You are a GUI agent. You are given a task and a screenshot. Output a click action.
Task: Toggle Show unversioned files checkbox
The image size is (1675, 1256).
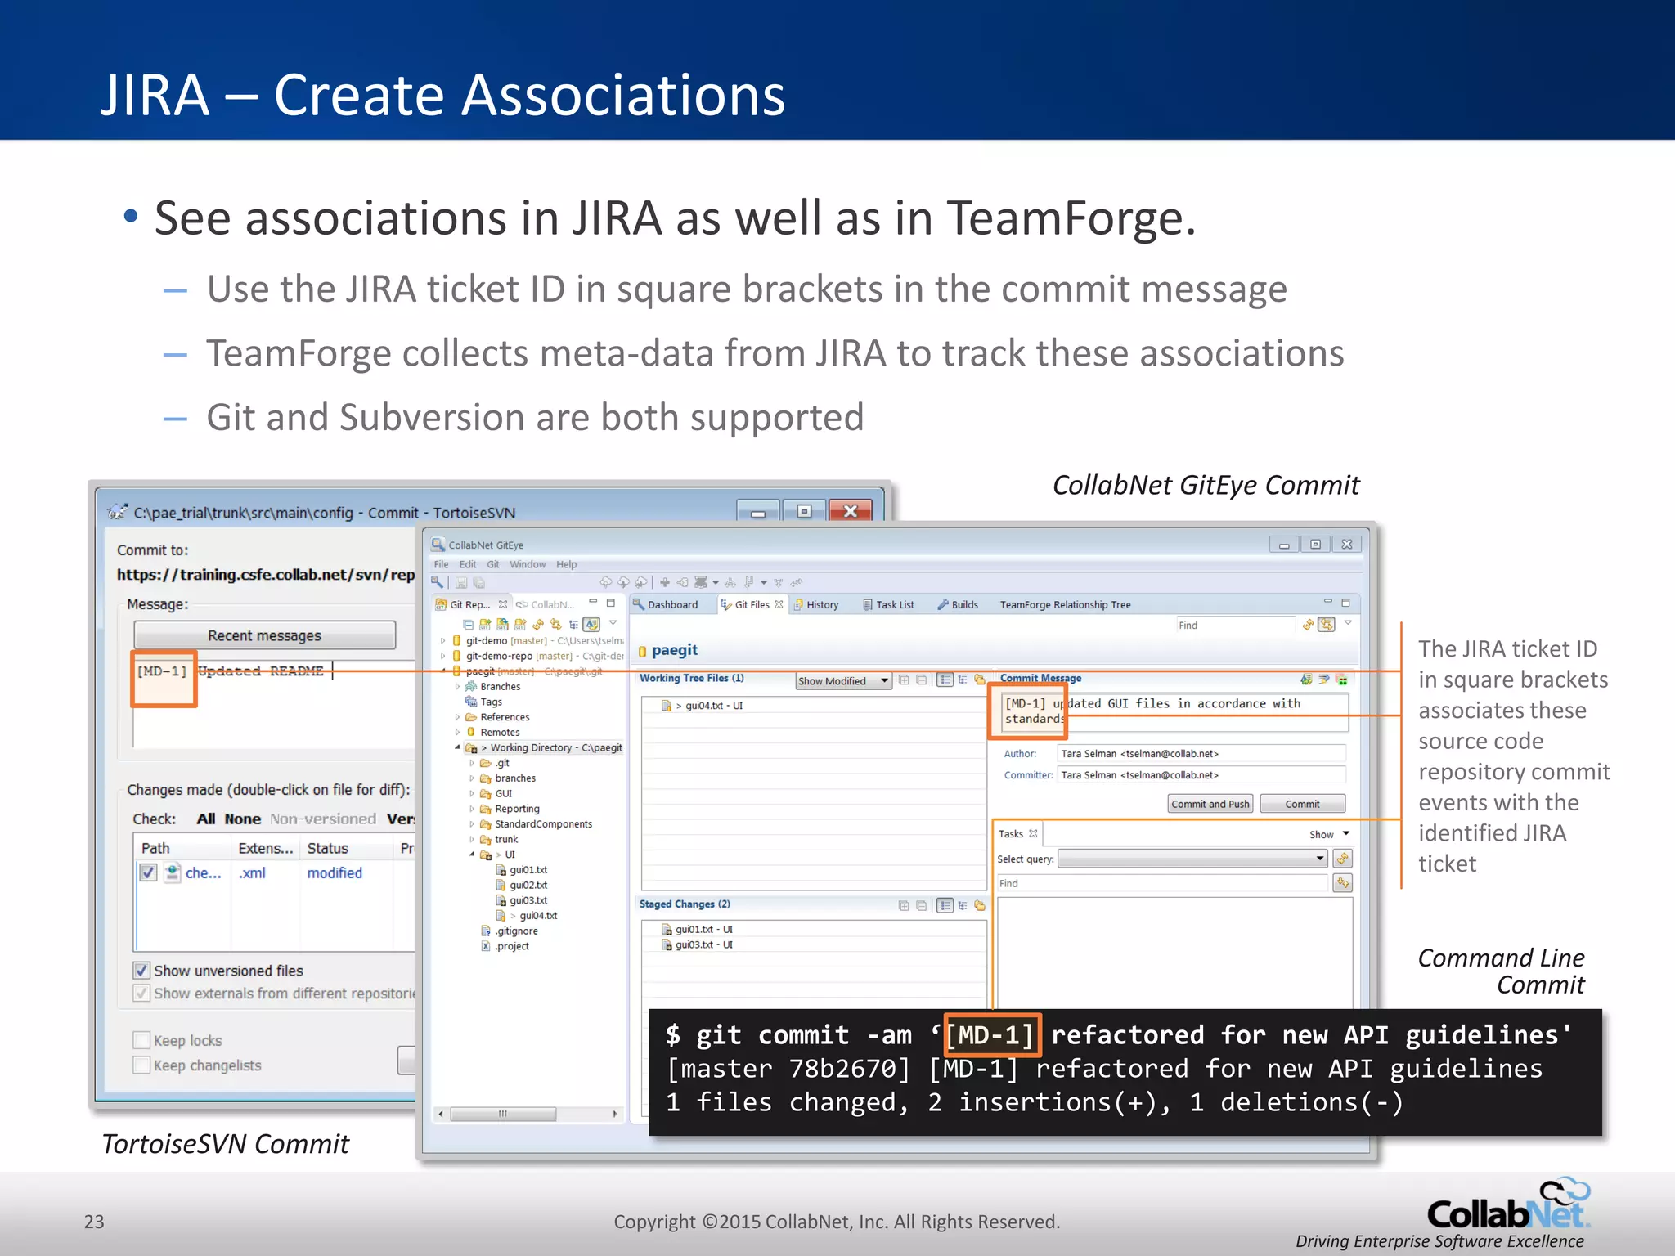coord(141,971)
